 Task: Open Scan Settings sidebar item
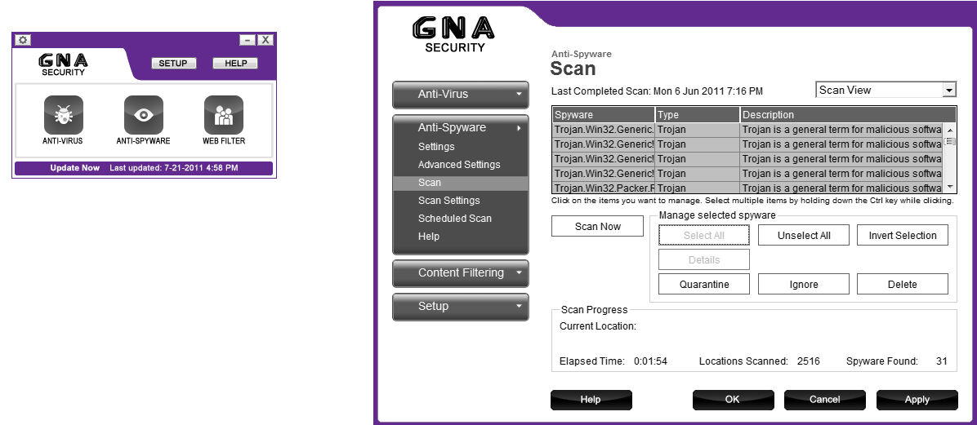448,201
